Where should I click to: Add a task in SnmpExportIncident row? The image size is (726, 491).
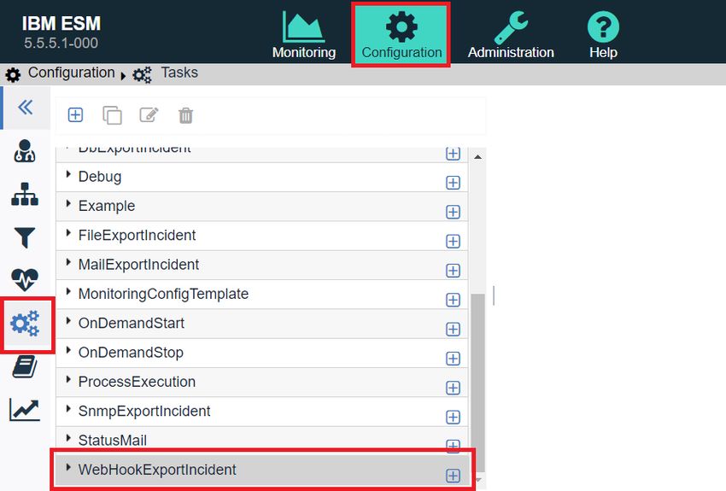click(x=453, y=417)
